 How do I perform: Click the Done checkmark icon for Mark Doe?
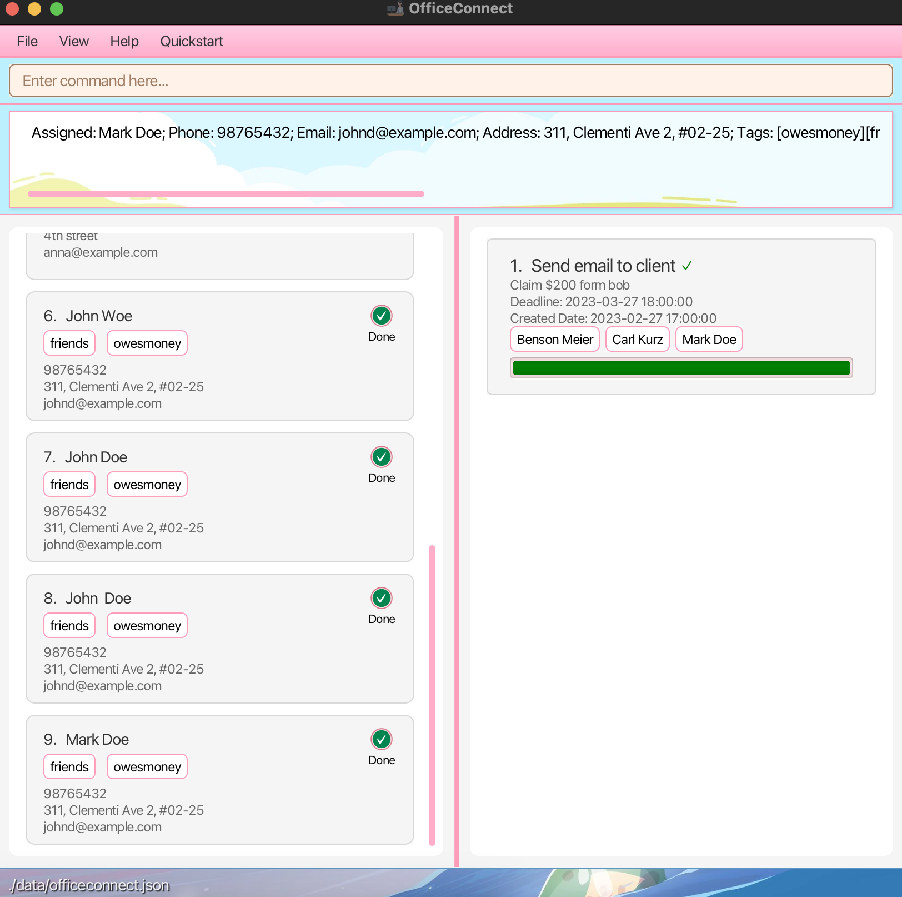[382, 739]
